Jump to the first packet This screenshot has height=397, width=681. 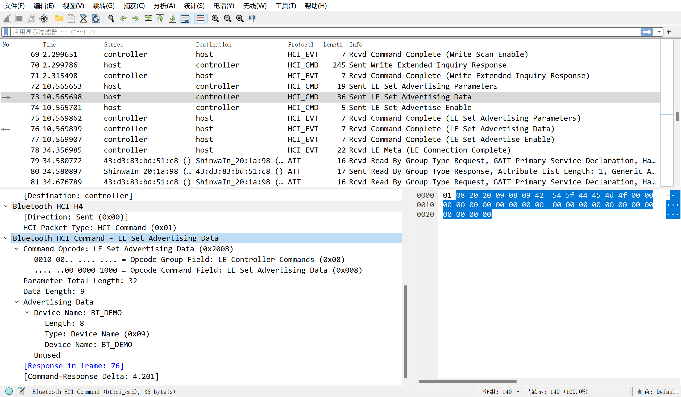coord(160,18)
